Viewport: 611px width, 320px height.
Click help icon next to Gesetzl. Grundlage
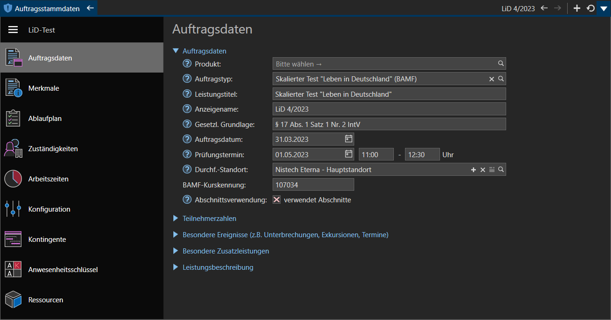pyautogui.click(x=187, y=124)
